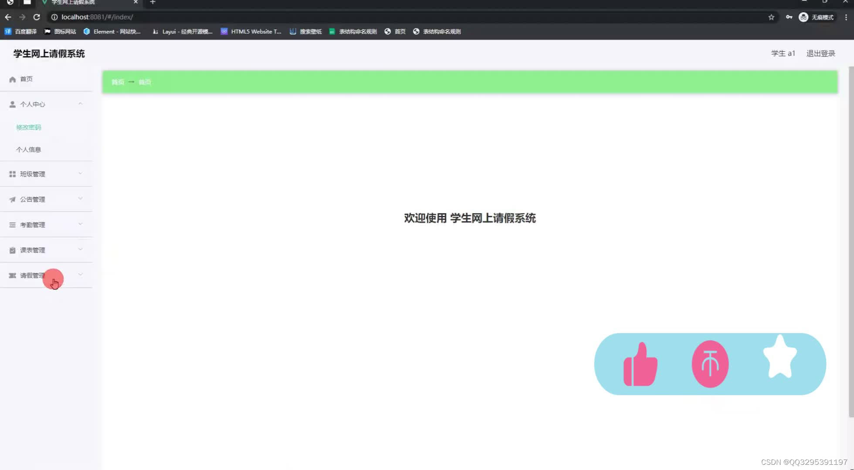Screen dimensions: 854x470
Task: Open 个人信息 submenu item
Action: [28, 150]
